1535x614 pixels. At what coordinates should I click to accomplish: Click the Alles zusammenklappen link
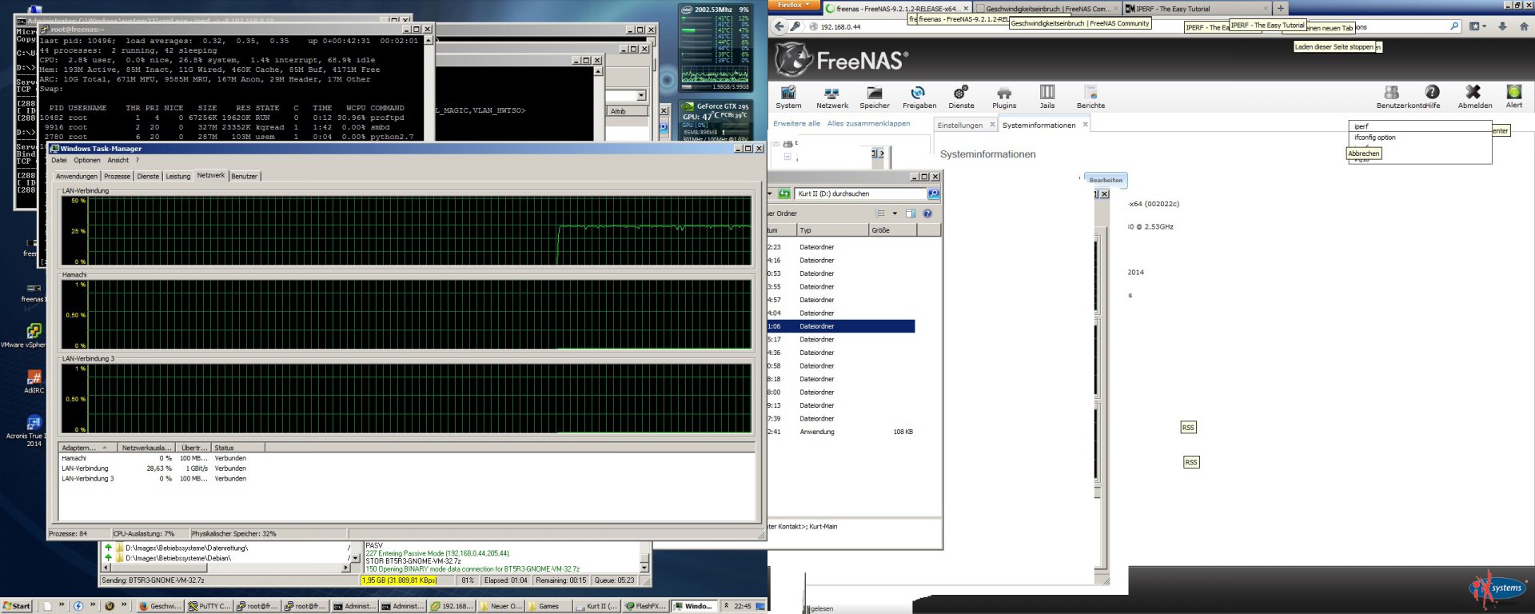pos(868,124)
